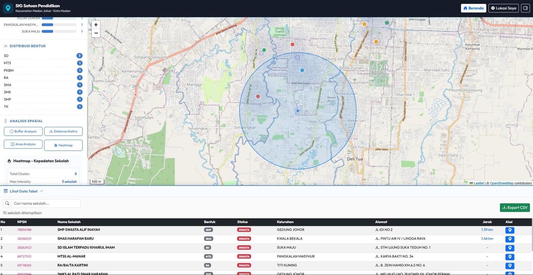Select SMP row in Distribusi Bentuk

43,99
